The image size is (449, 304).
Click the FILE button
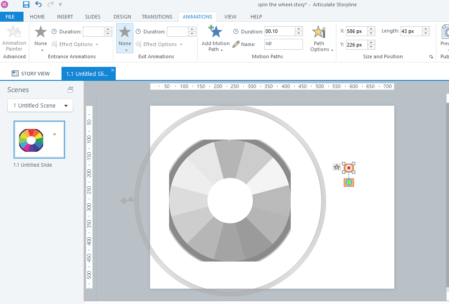[x=10, y=17]
